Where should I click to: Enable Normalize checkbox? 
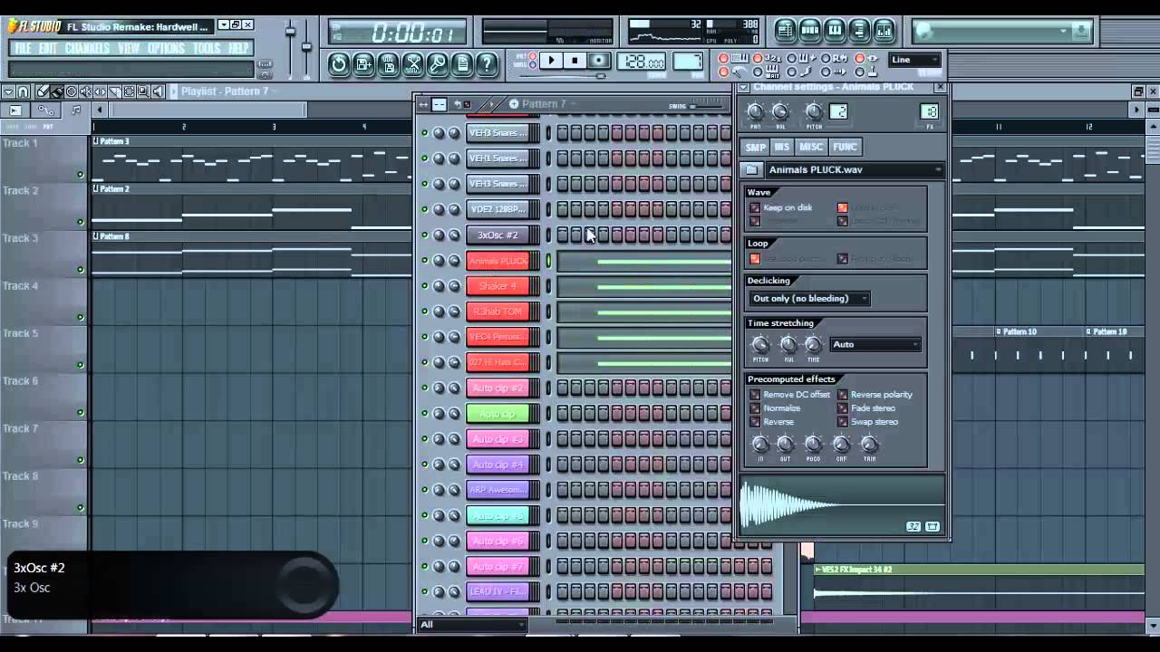point(755,408)
